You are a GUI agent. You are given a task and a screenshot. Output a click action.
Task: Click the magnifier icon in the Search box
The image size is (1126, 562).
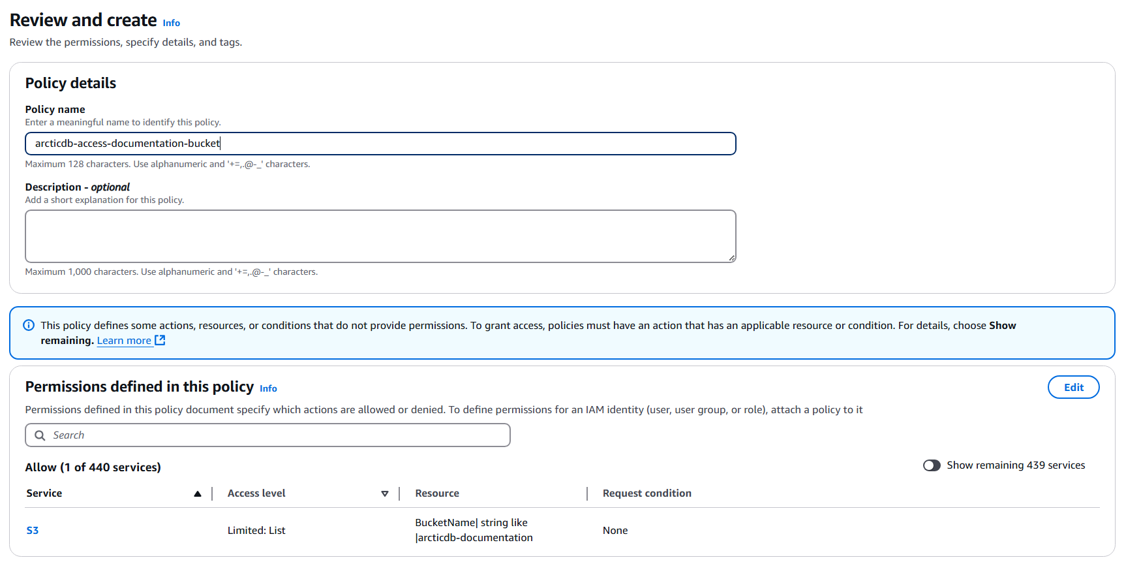(x=40, y=435)
